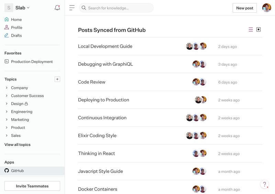
Task: Click the Home icon in sidebar
Action: coord(7,20)
